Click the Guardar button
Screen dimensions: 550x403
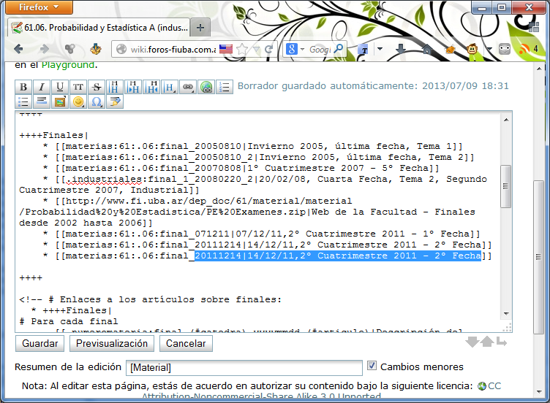pyautogui.click(x=40, y=343)
